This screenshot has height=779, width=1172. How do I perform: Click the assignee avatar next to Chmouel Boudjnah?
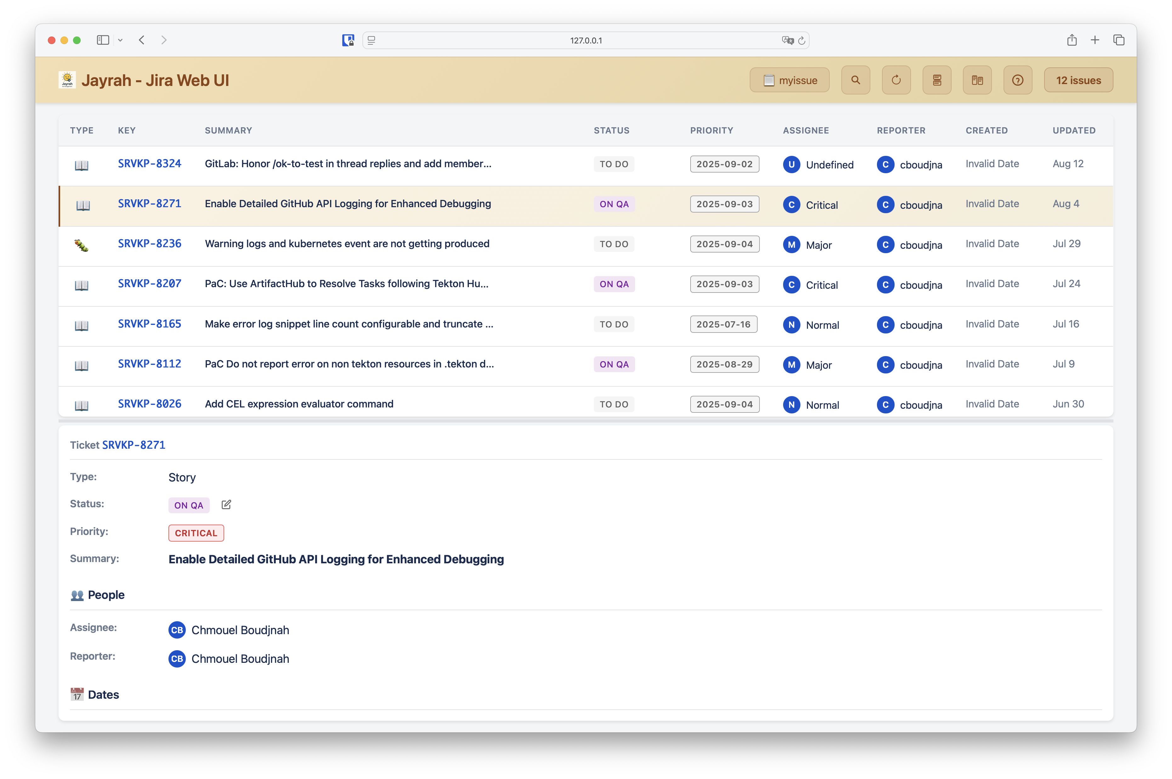click(177, 630)
